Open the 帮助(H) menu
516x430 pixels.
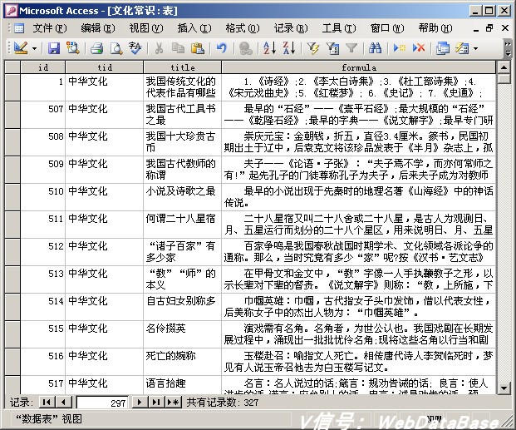click(x=435, y=28)
